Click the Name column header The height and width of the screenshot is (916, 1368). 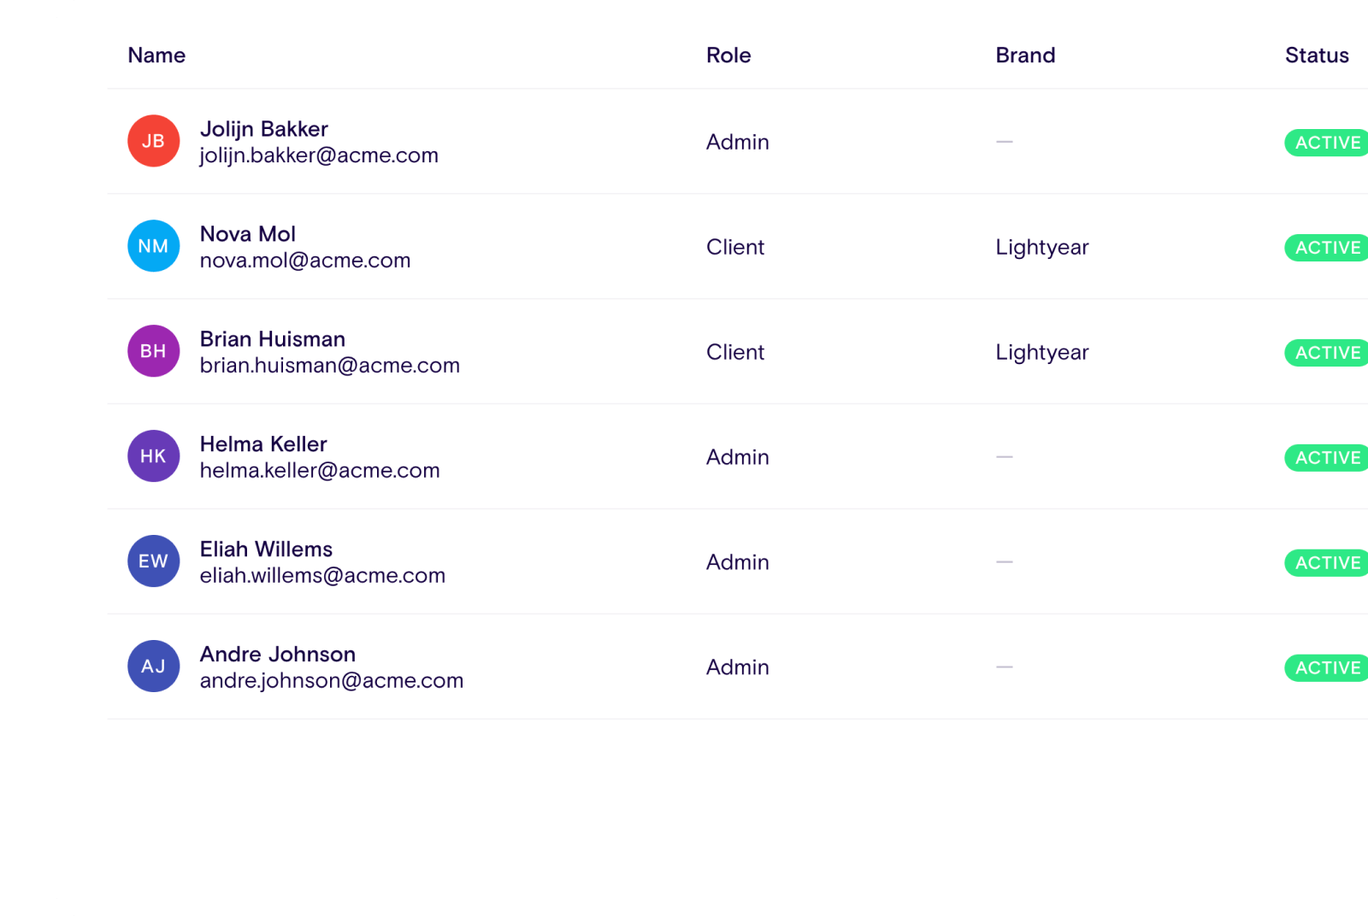(x=156, y=56)
